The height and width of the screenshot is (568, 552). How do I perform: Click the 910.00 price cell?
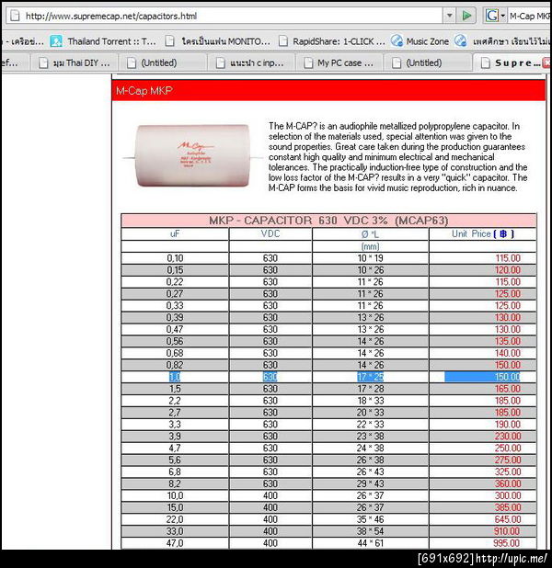coord(483,531)
